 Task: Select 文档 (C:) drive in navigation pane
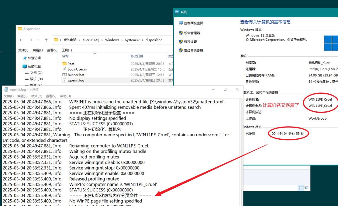click(x=36, y=73)
